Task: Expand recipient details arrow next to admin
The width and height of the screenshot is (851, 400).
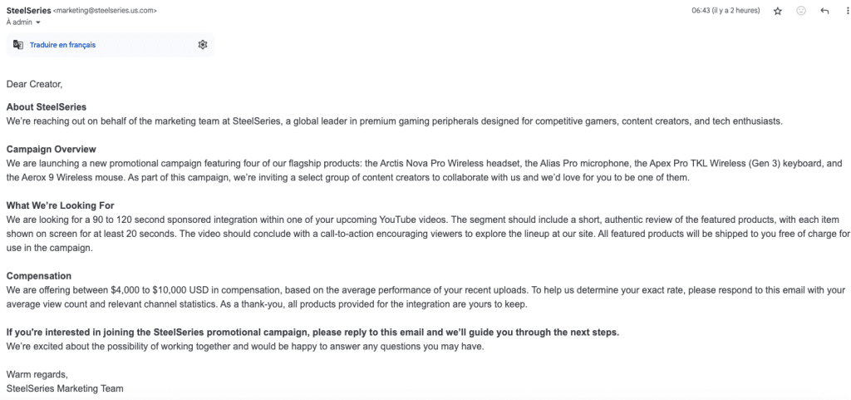Action: point(38,22)
